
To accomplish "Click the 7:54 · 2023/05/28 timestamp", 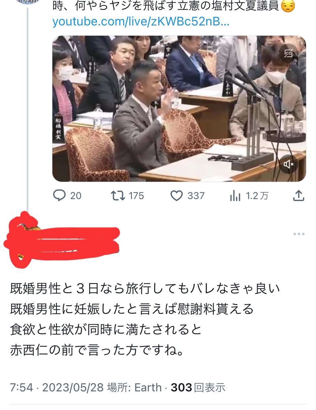I will tap(57, 387).
